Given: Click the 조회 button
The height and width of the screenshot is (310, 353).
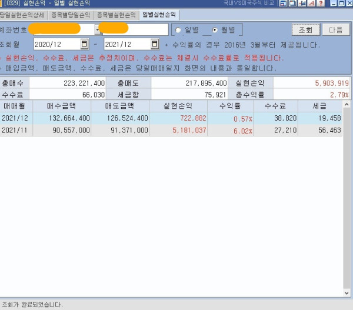Looking at the screenshot, I should 306,30.
